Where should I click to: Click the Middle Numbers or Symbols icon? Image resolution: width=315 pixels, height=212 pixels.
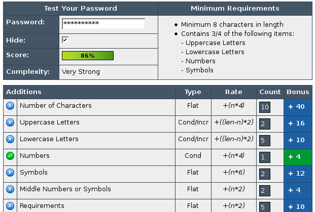[x=10, y=190]
